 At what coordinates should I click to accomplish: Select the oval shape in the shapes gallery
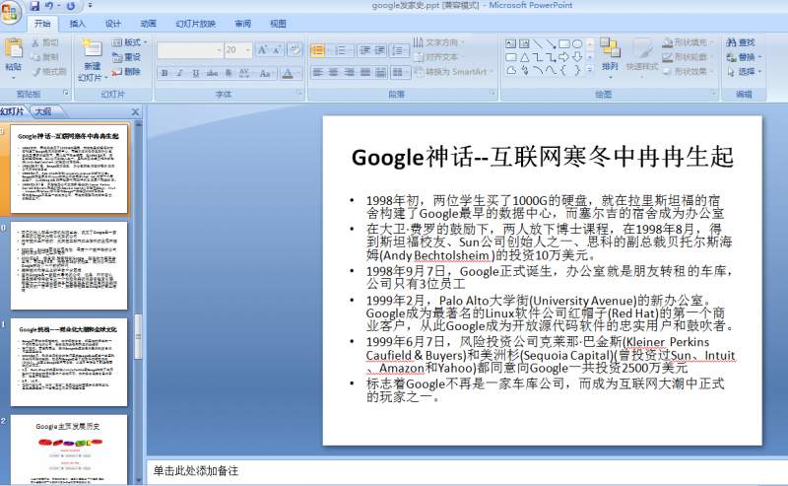(577, 43)
